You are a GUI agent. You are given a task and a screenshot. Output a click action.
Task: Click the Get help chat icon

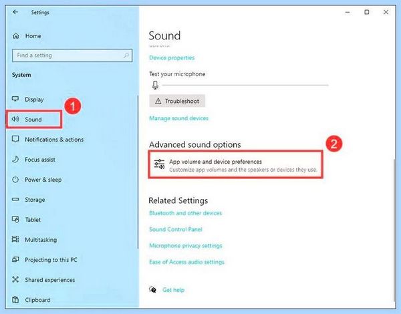click(x=152, y=289)
